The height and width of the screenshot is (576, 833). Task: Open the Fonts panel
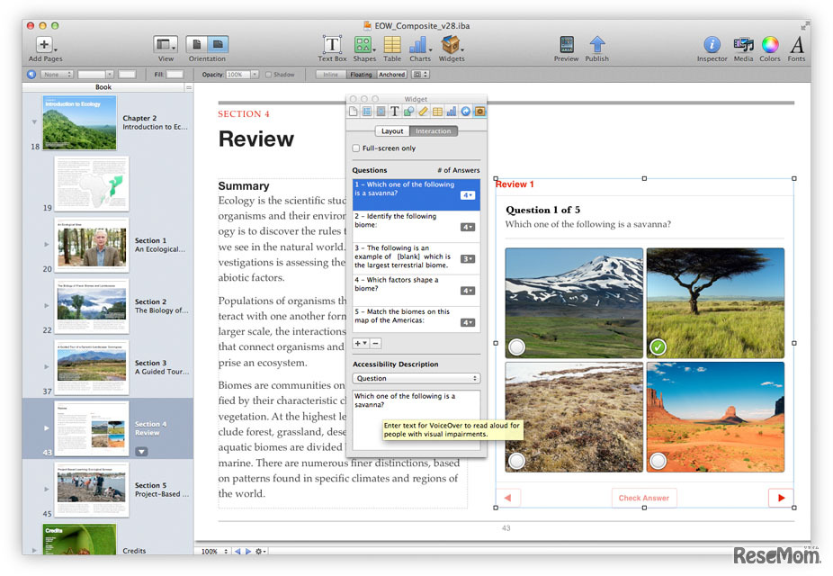[797, 45]
